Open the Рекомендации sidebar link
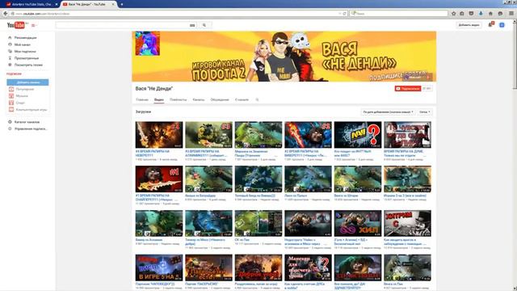 (25, 38)
